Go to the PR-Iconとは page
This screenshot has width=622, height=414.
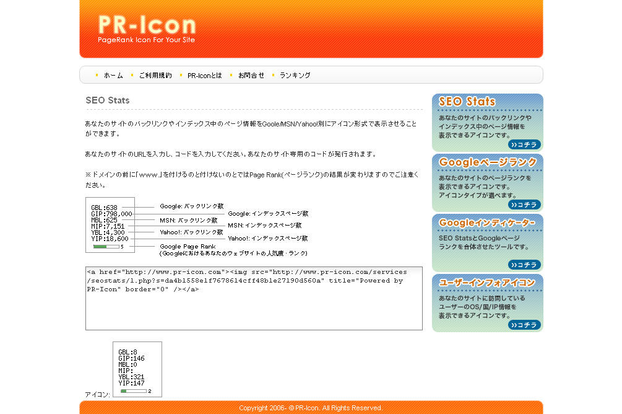click(x=204, y=75)
